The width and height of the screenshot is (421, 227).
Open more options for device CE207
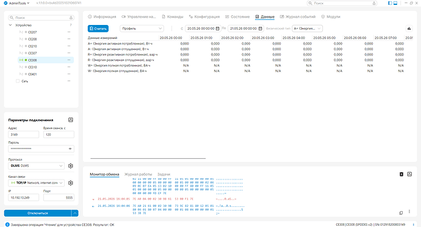click(x=69, y=32)
